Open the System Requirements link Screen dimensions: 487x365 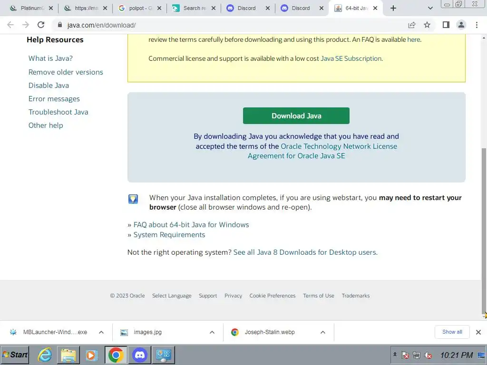coord(169,235)
